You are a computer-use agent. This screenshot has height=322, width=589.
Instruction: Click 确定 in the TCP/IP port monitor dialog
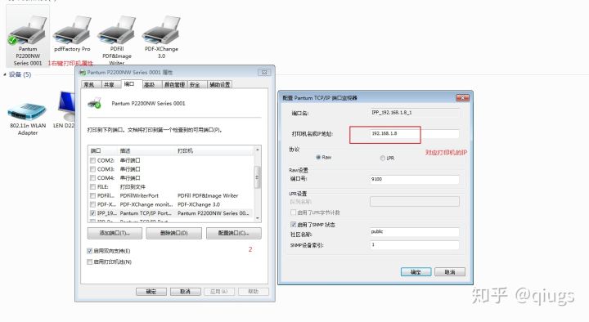click(416, 272)
